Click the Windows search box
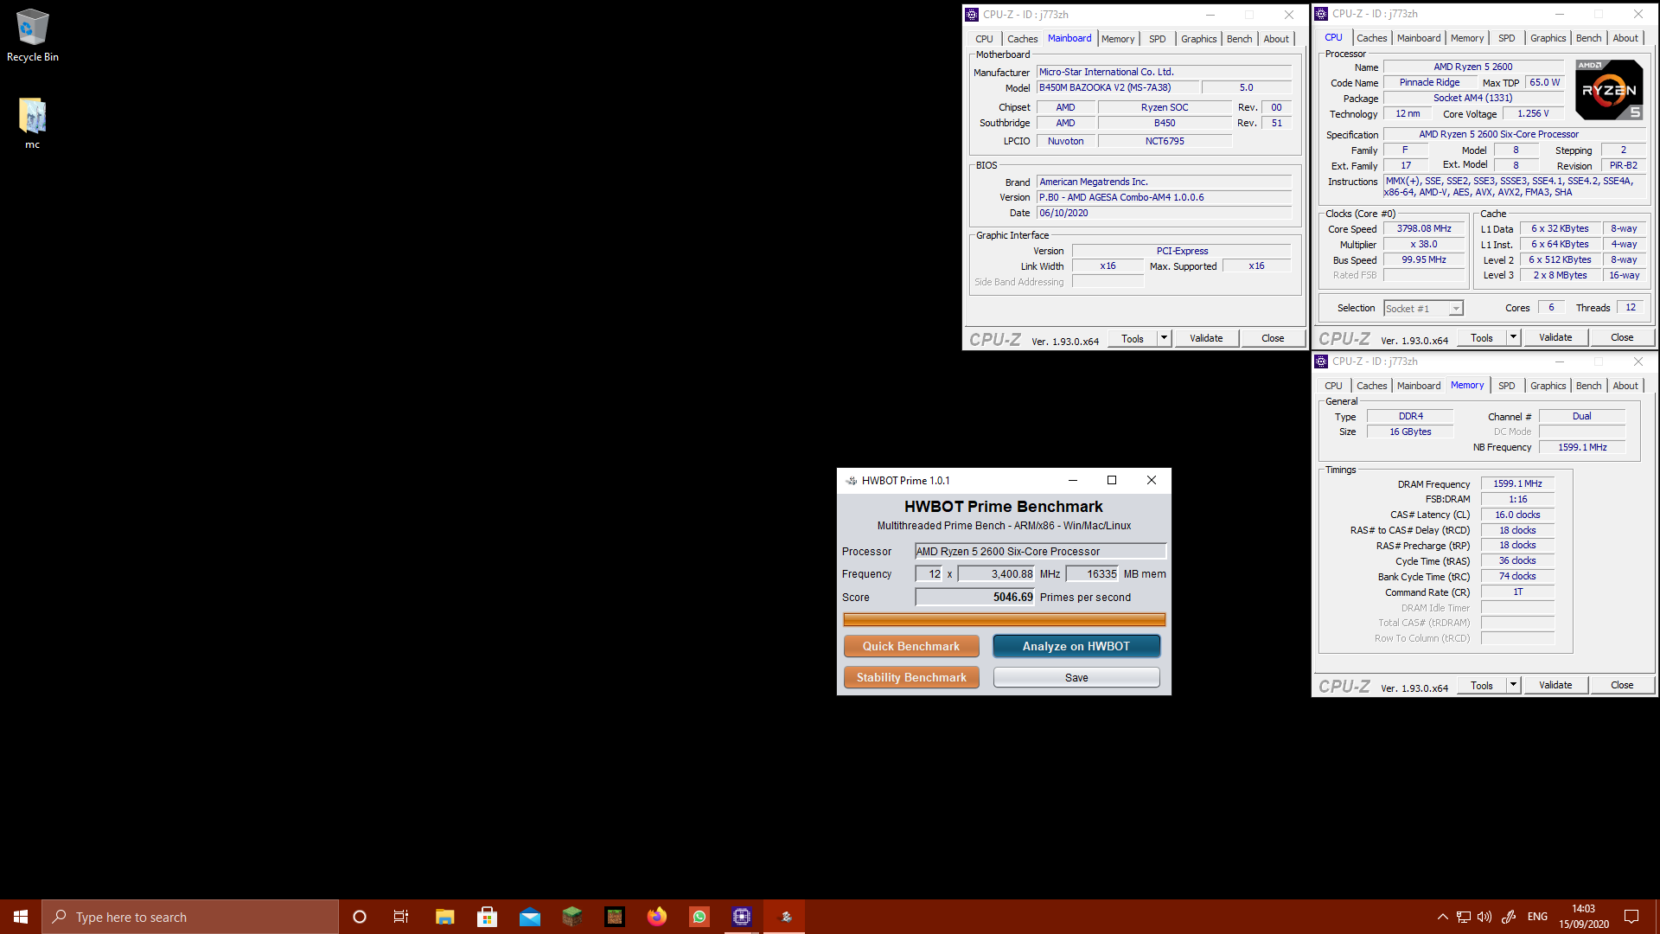Screen dimensions: 1660x934 tap(190, 917)
